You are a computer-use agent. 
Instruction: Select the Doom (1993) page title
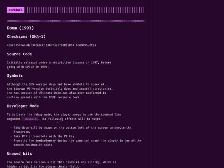click(20, 28)
